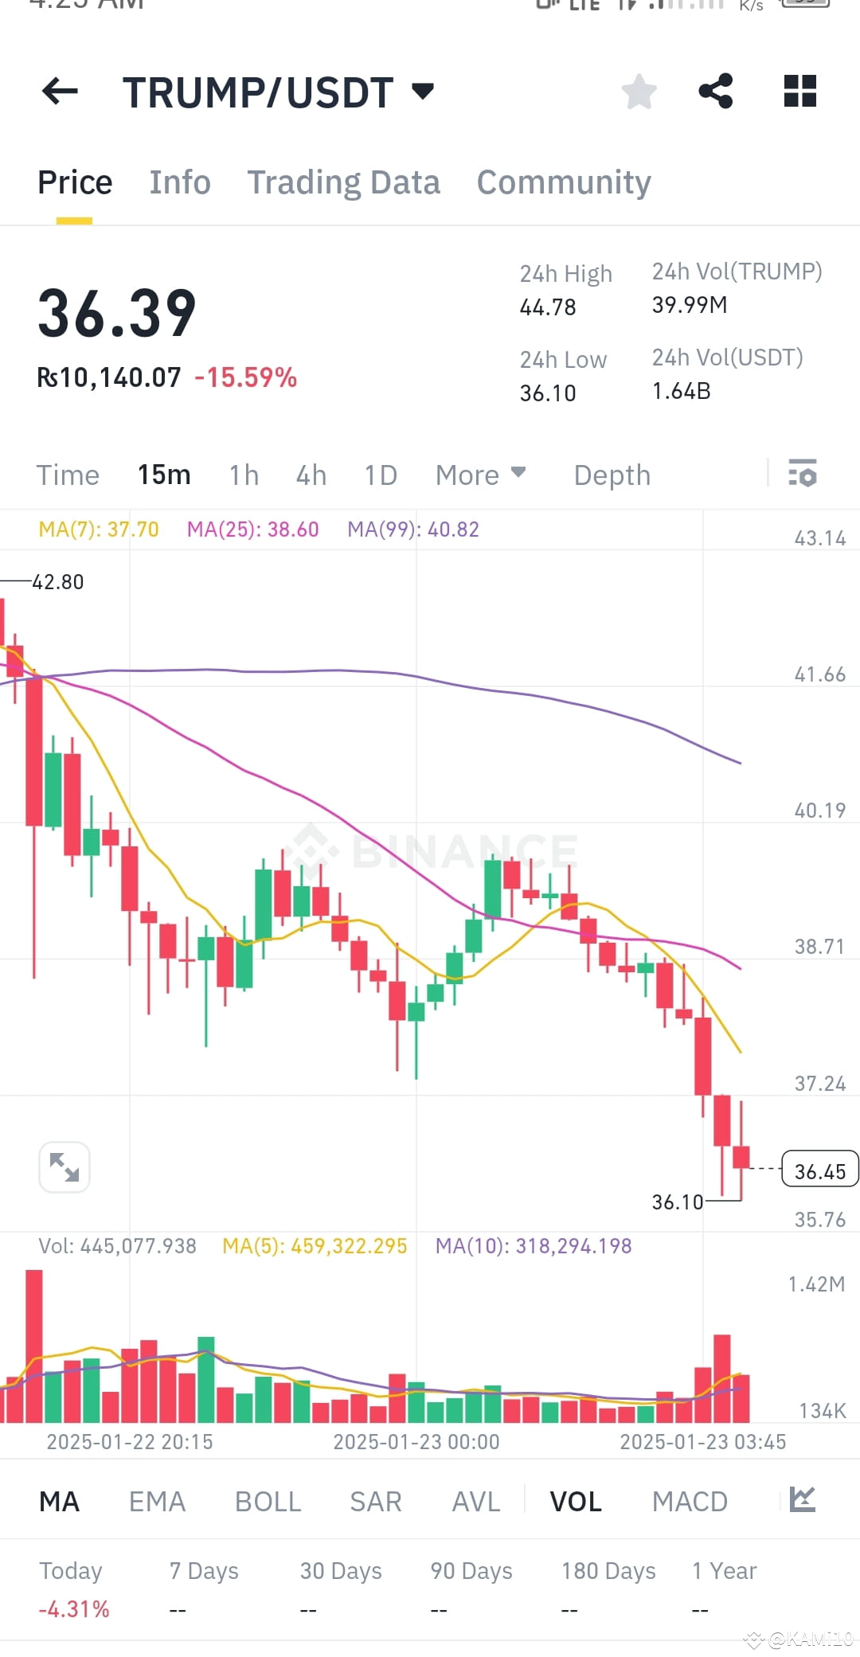Open the Time interval selector
Image resolution: width=860 pixels, height=1657 pixels.
click(68, 474)
